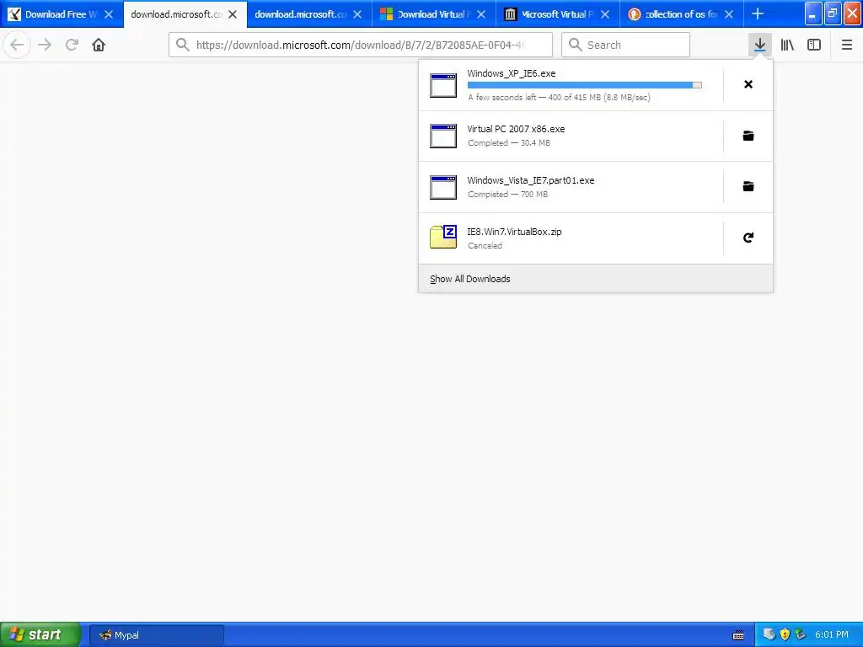Viewport: 863px width, 647px height.
Task: Open folder containing Windows_Vista_IE7.part01.exe
Action: [748, 186]
